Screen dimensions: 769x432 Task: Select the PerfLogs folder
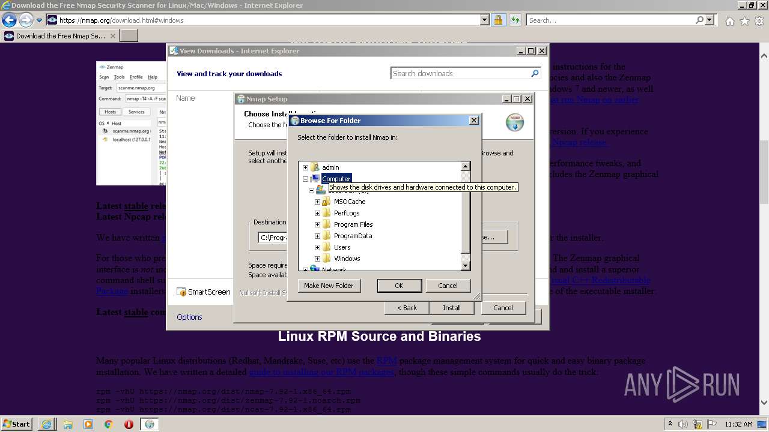coord(347,213)
